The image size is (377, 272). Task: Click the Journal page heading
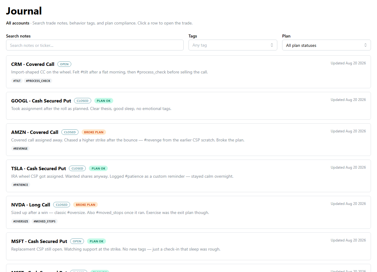click(24, 11)
